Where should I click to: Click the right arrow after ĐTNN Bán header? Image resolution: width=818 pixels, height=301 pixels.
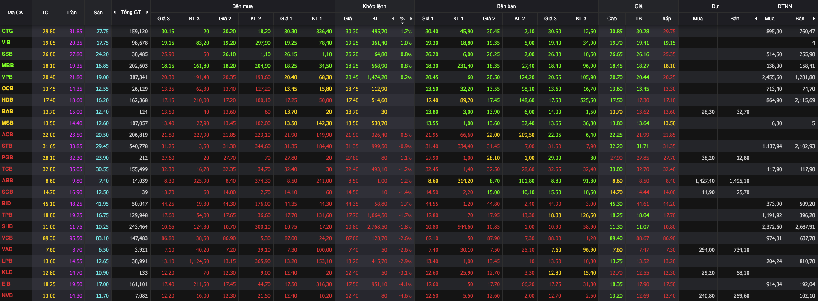[x=814, y=19]
